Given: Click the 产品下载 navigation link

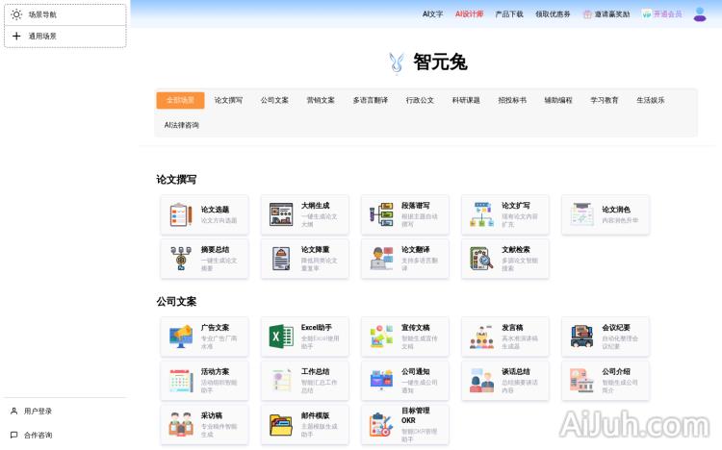Looking at the screenshot, I should 509,14.
